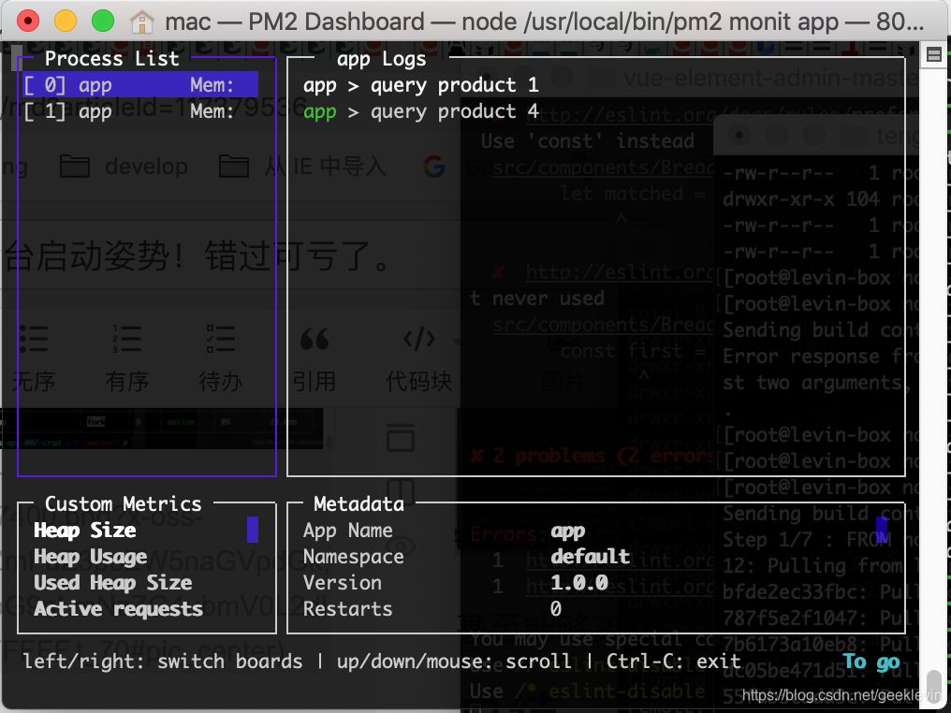
Task: Click the Version metadata label
Action: [x=342, y=583]
